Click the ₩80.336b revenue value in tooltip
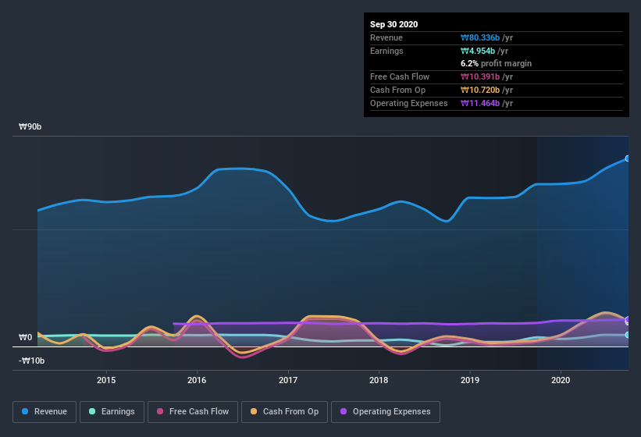The width and height of the screenshot is (641, 437). coord(480,37)
